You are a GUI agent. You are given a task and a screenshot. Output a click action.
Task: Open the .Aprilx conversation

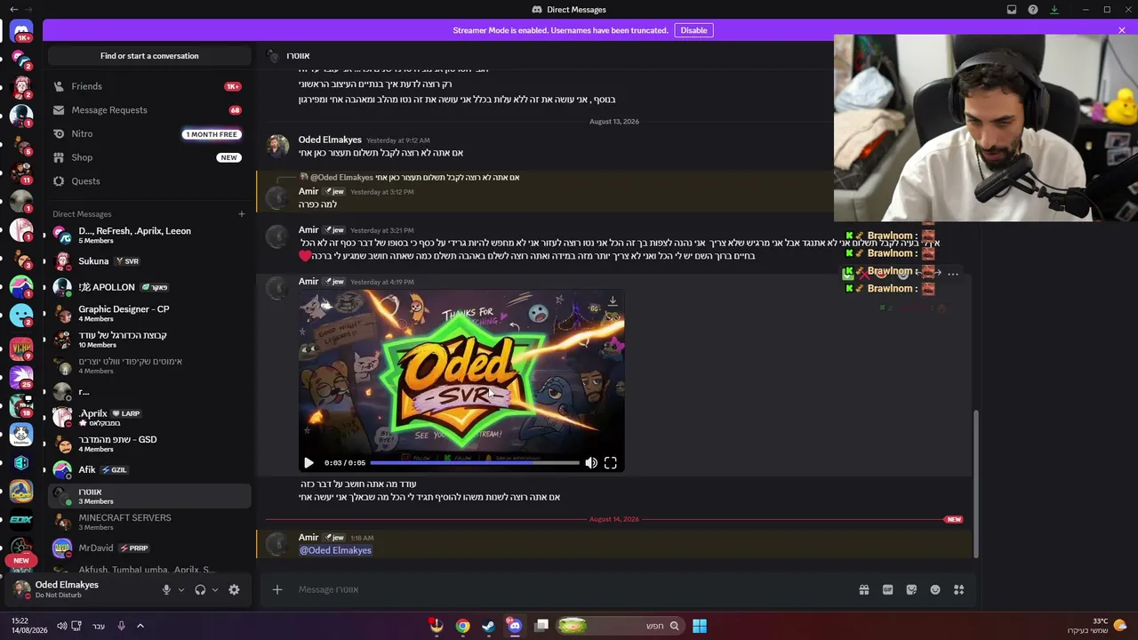tap(148, 417)
